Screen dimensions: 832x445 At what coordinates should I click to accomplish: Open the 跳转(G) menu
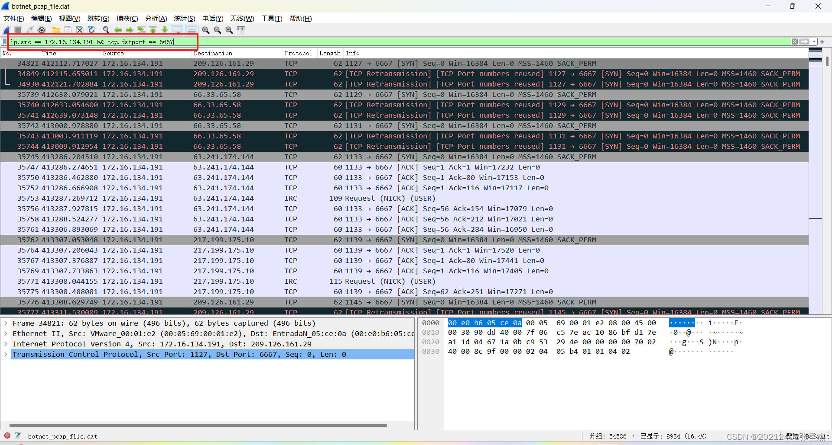tap(98, 19)
